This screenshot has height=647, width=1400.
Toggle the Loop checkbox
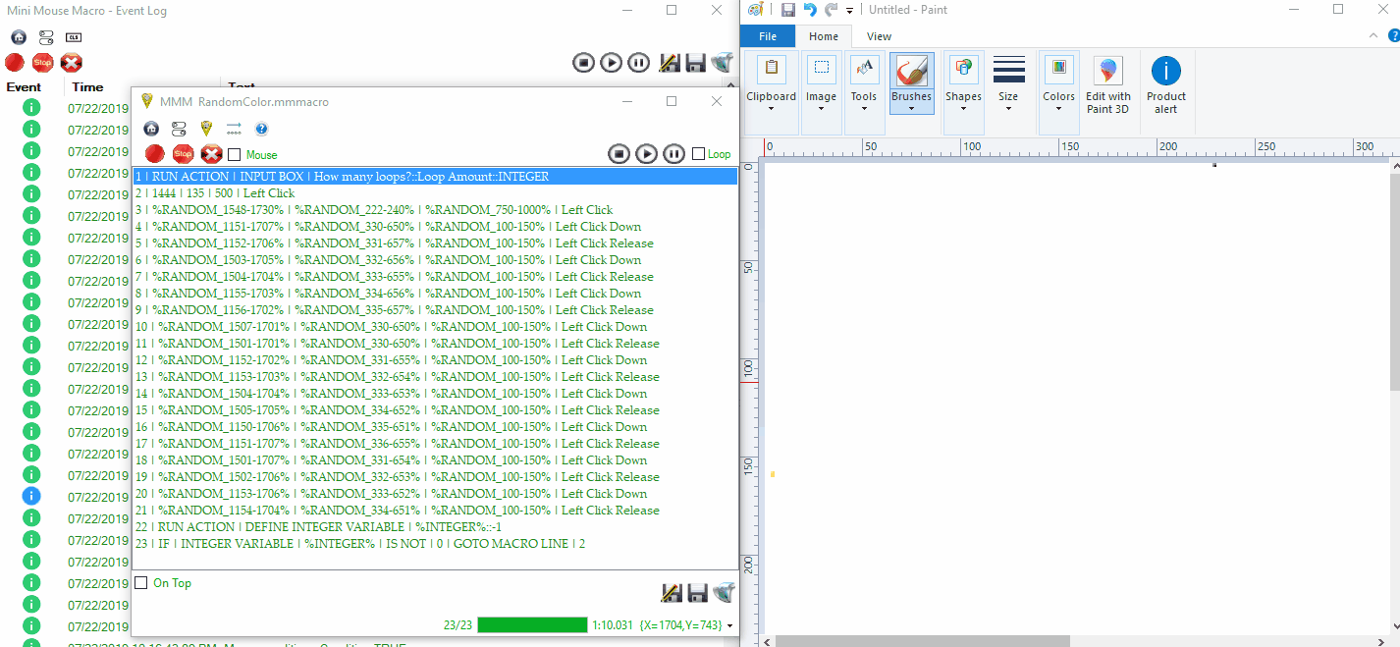(x=698, y=153)
